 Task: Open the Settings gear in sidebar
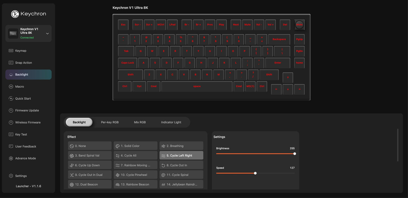coord(11,176)
